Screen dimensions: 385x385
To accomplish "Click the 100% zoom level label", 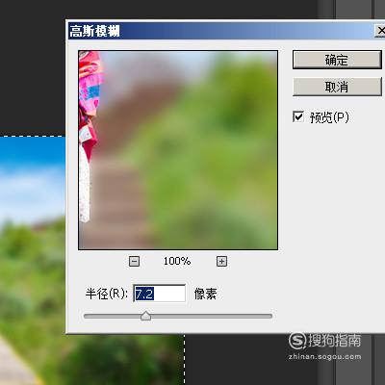I will tap(177, 261).
